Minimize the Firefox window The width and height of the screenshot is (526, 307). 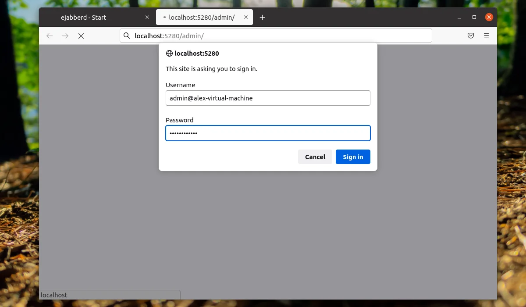tap(459, 18)
